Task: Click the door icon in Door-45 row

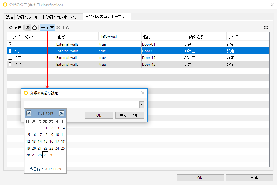Action: pos(10,65)
